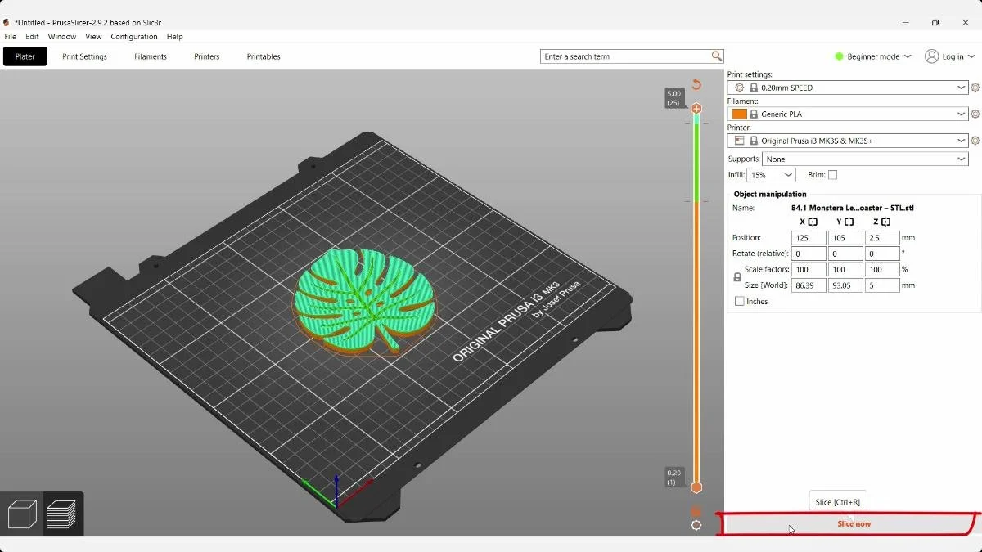Click the Scale factors Z field
This screenshot has height=552, width=982.
(882, 269)
